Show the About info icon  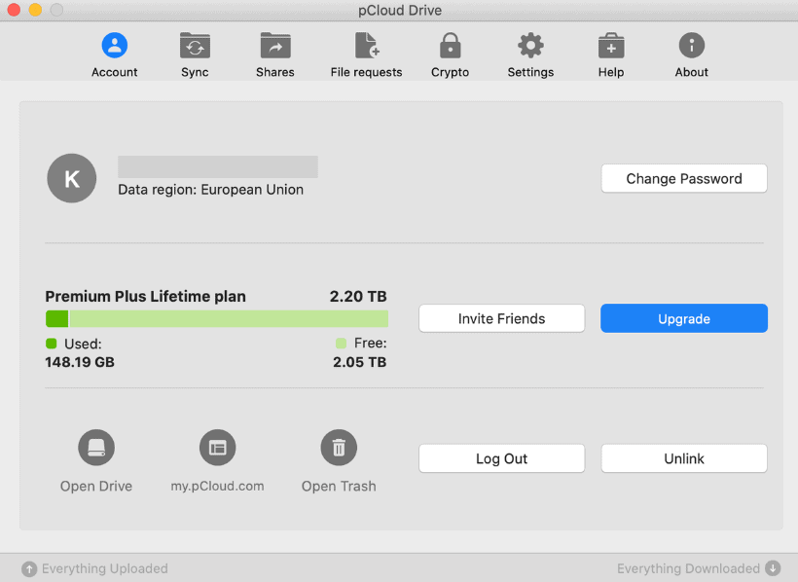[692, 46]
